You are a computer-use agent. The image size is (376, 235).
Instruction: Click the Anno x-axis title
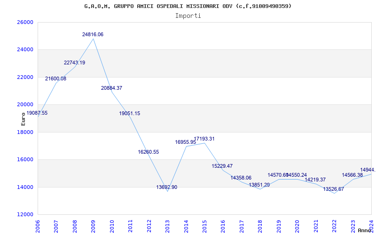[365, 230]
